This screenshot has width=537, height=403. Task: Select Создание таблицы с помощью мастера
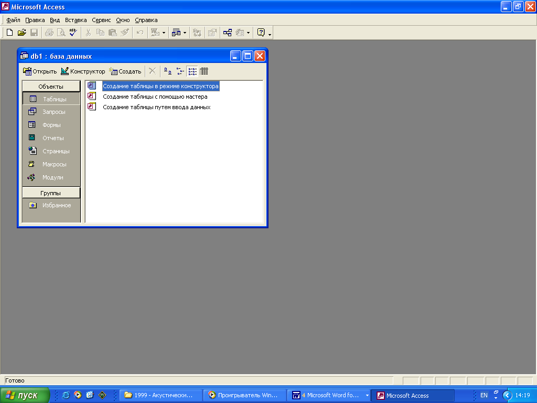tap(155, 97)
